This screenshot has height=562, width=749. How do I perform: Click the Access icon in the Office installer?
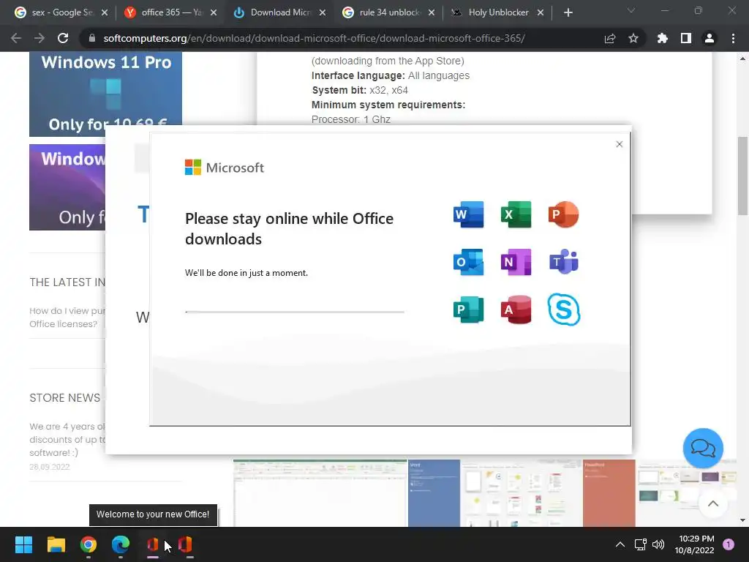[516, 310]
